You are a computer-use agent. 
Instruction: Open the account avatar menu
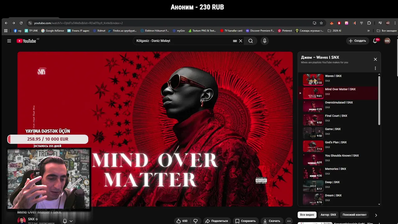(387, 41)
